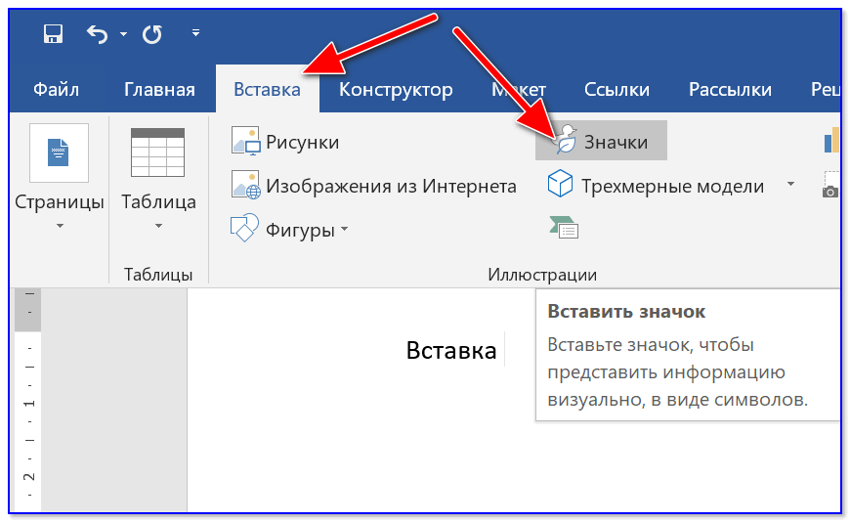Expand Customize Quick Access Toolbar arrow
850x522 pixels.
(195, 33)
